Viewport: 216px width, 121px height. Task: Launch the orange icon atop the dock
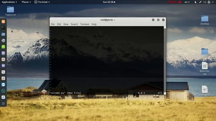[3, 22]
